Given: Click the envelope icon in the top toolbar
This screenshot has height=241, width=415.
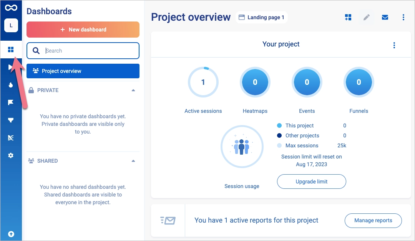Looking at the screenshot, I should pos(385,17).
